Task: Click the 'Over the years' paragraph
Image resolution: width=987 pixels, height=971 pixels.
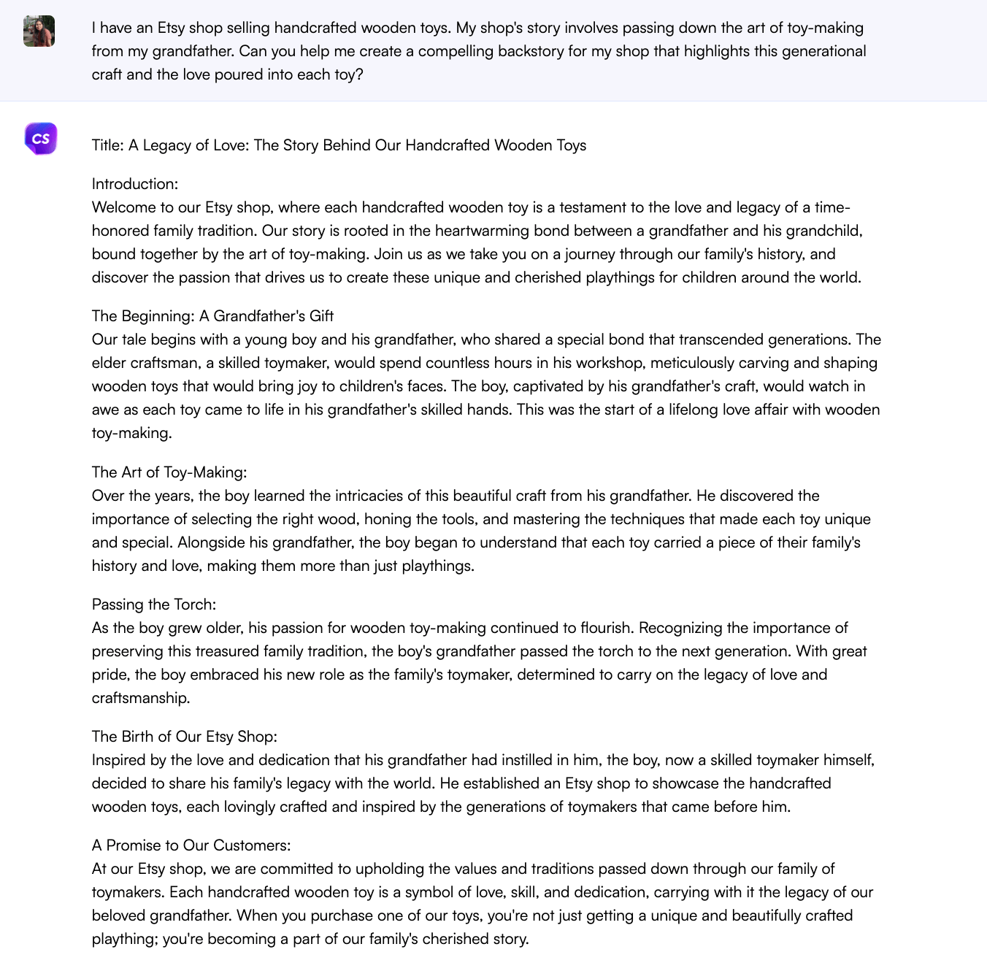Action: [x=481, y=531]
